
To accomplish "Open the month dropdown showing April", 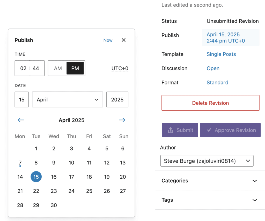I will click(67, 100).
